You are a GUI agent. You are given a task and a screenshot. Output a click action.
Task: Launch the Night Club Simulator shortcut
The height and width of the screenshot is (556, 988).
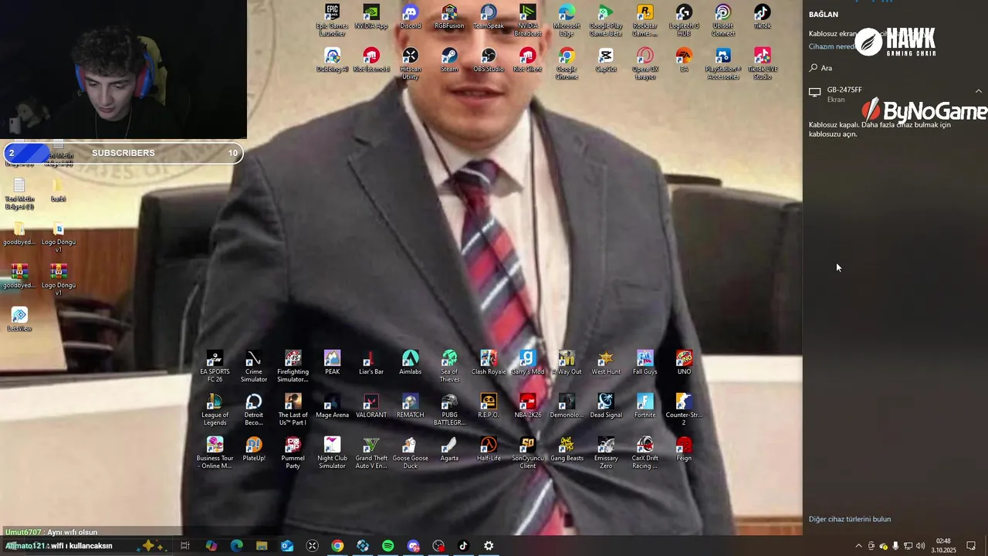(332, 453)
